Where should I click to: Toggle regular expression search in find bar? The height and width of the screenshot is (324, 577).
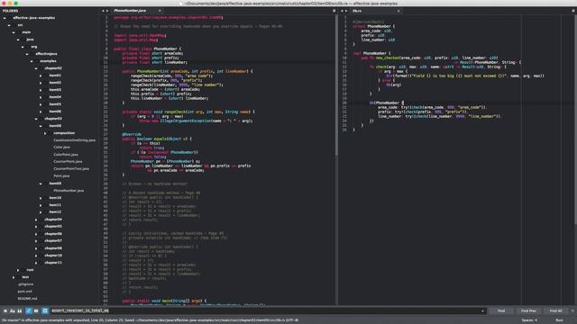5,310
